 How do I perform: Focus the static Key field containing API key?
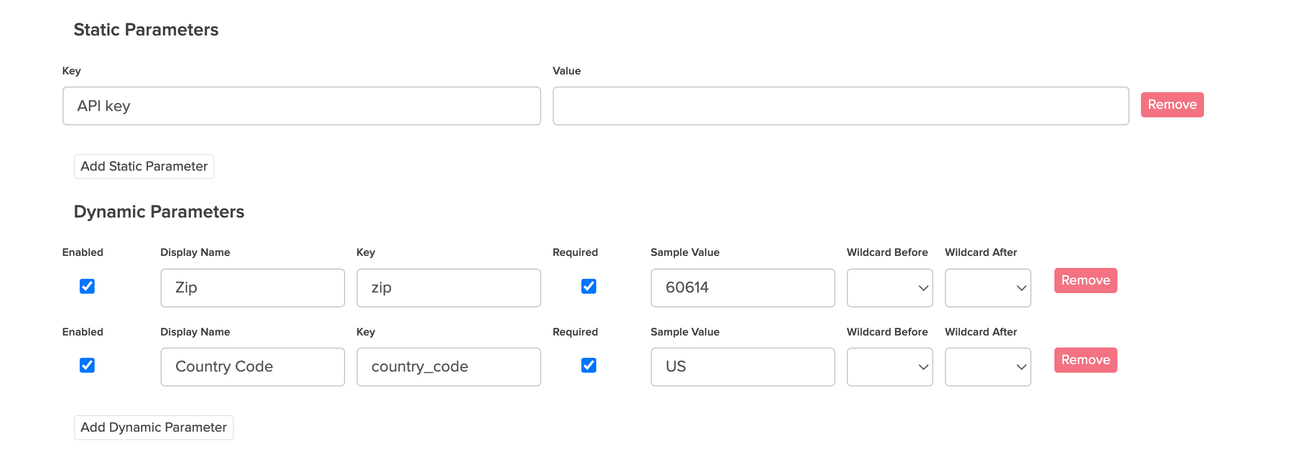point(302,106)
